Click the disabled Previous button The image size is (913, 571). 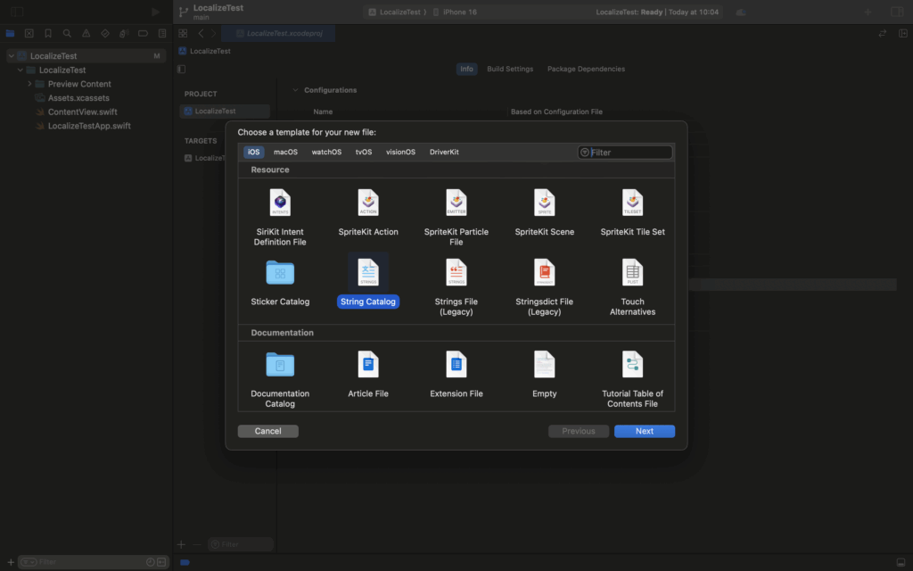click(578, 431)
